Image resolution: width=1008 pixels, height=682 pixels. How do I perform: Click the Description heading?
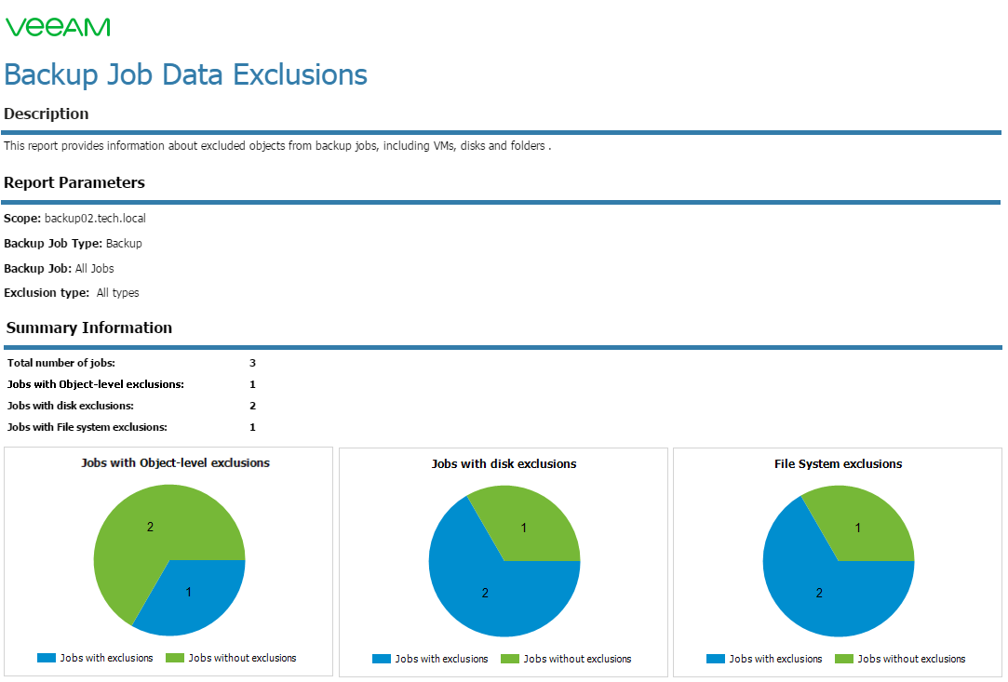(47, 114)
